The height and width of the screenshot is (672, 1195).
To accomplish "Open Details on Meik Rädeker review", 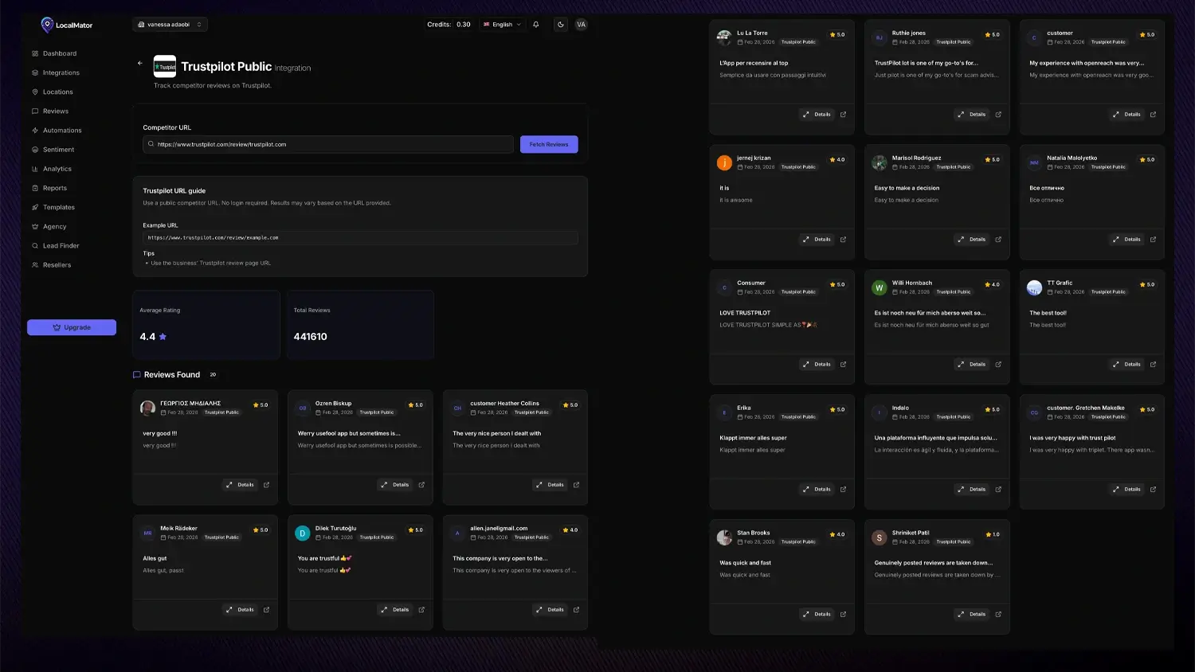I will (x=241, y=610).
